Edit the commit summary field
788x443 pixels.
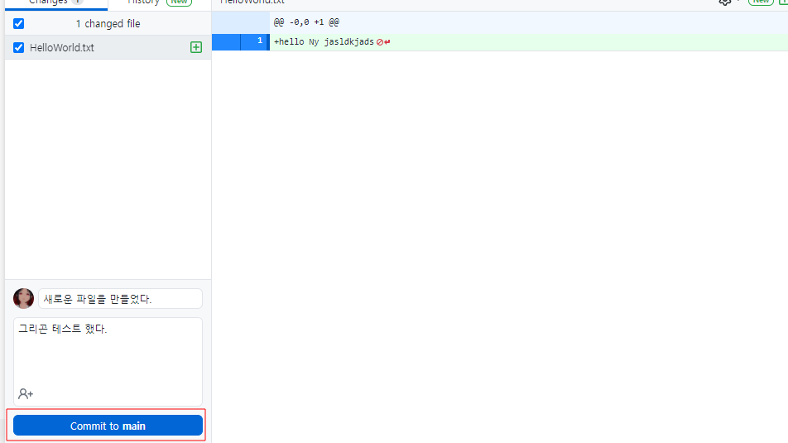pyautogui.click(x=120, y=299)
